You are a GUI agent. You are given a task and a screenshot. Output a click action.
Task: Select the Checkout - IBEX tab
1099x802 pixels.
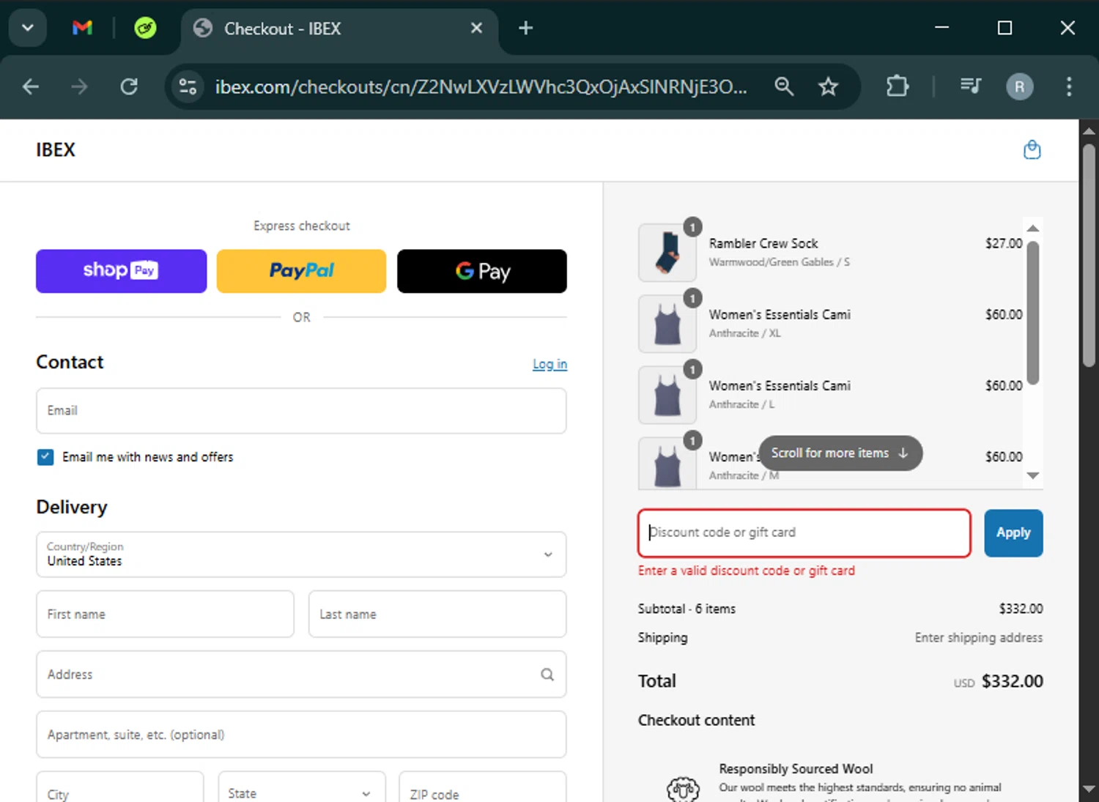pyautogui.click(x=338, y=29)
